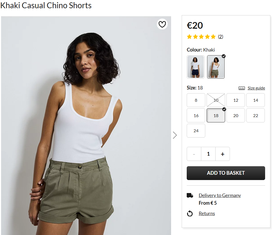Click Add to Basket button
The width and height of the screenshot is (272, 235).
click(226, 173)
